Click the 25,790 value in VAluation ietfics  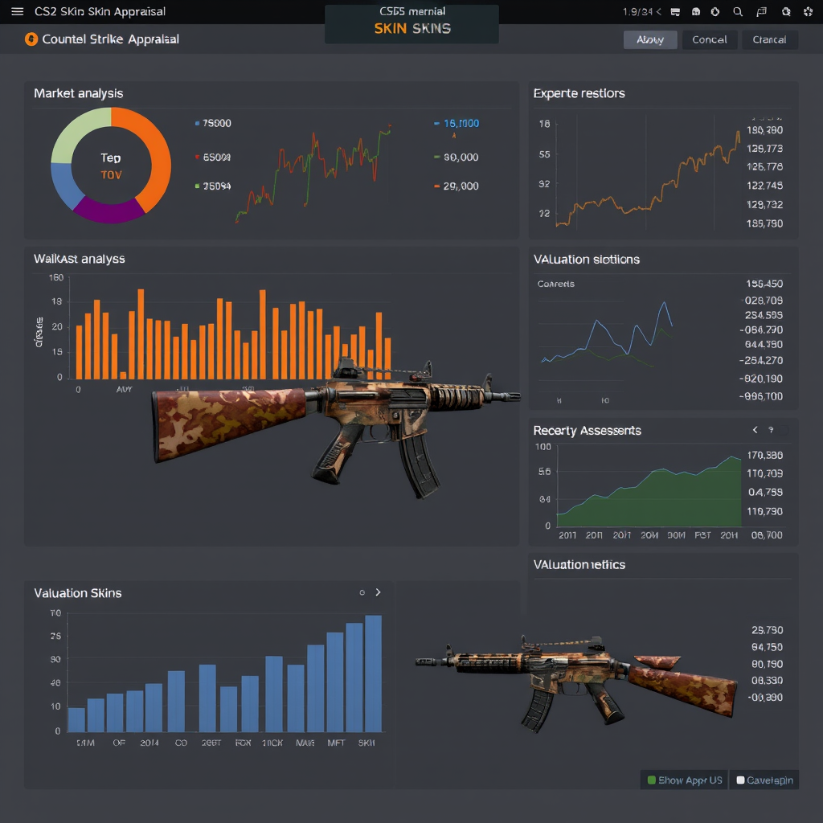pyautogui.click(x=767, y=630)
